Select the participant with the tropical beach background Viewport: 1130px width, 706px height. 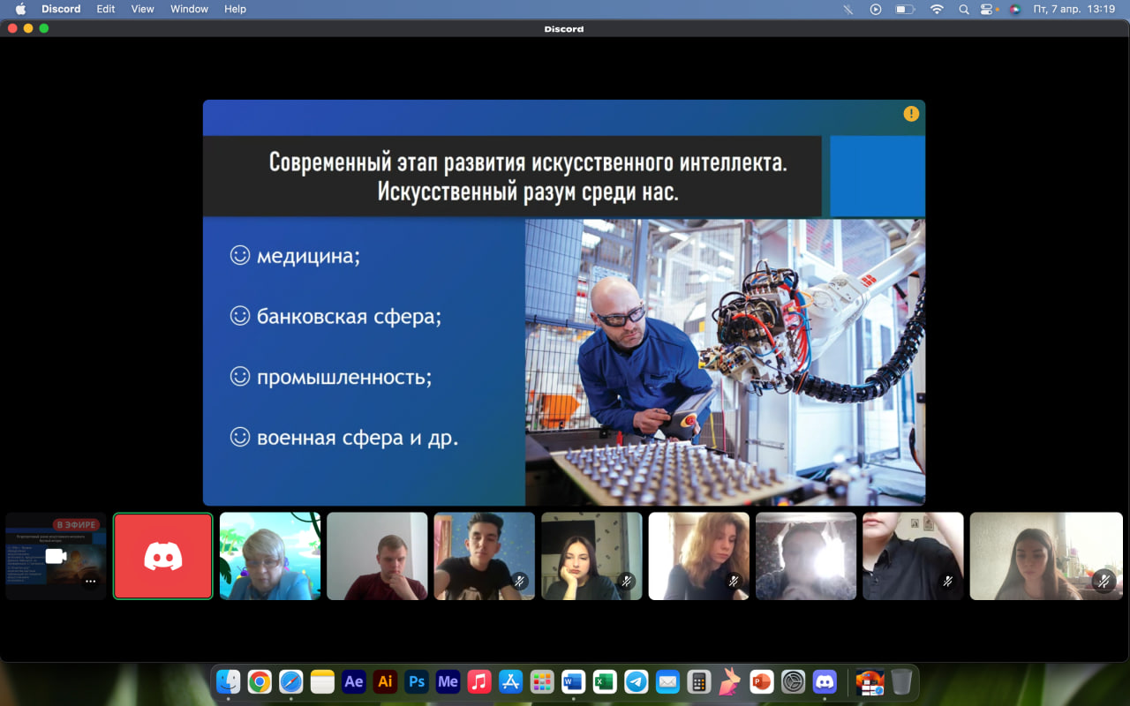pos(270,556)
